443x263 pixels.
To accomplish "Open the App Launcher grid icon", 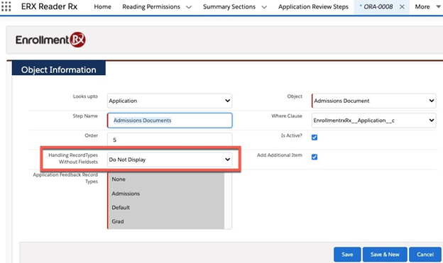I will tap(6, 6).
